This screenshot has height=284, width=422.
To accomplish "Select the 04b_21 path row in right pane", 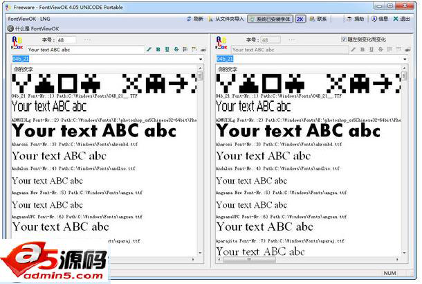I will [x=279, y=96].
